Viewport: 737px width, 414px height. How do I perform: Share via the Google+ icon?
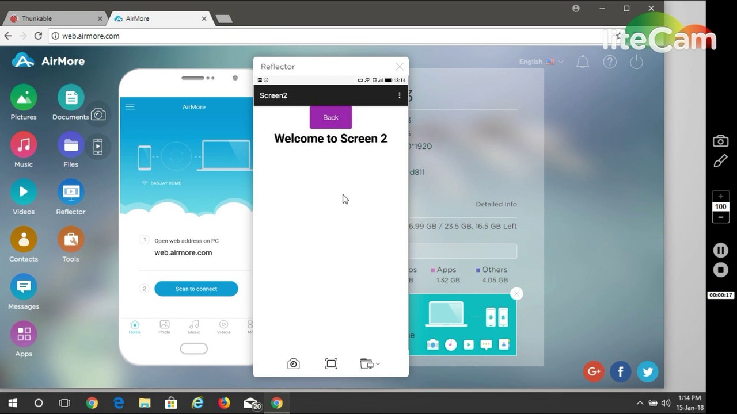click(594, 371)
